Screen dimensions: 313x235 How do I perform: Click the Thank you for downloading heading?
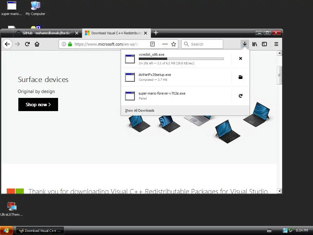[148, 191]
